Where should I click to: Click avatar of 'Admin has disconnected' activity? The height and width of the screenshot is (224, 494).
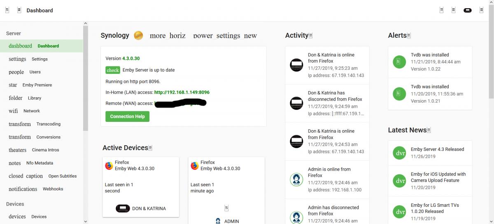(x=296, y=217)
